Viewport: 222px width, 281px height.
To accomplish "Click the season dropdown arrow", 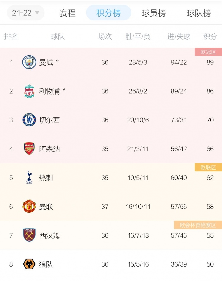I will coord(37,13).
